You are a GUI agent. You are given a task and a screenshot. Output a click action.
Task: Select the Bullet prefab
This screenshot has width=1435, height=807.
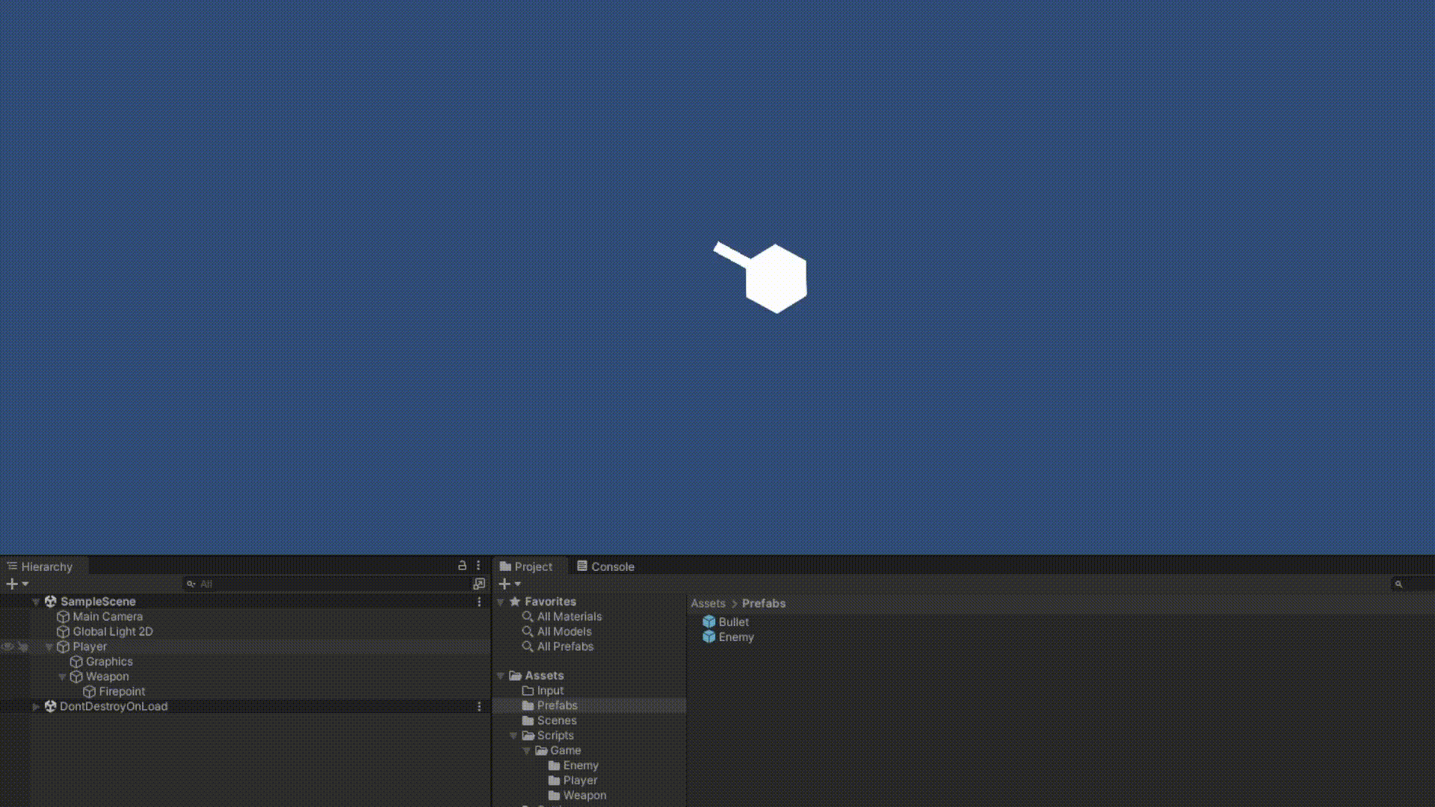733,621
